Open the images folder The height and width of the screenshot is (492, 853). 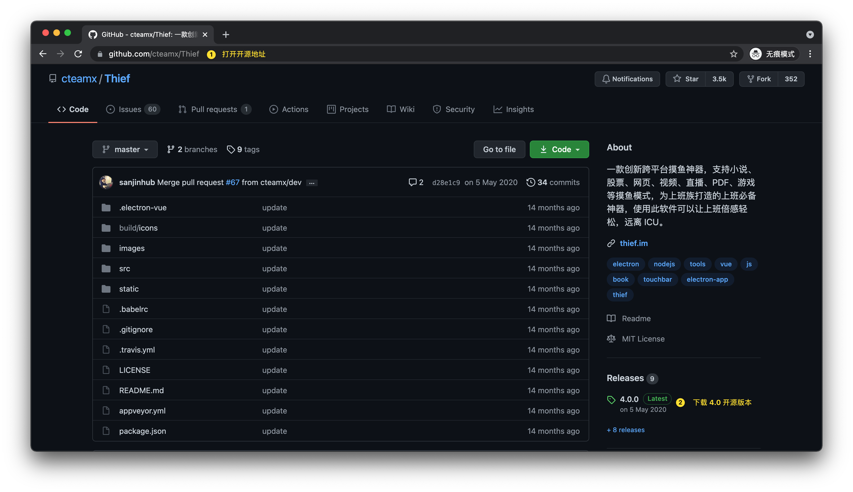point(132,248)
